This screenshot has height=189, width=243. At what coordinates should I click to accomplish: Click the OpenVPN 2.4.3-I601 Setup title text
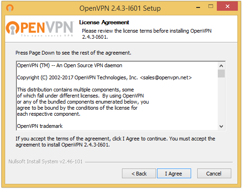120,8
